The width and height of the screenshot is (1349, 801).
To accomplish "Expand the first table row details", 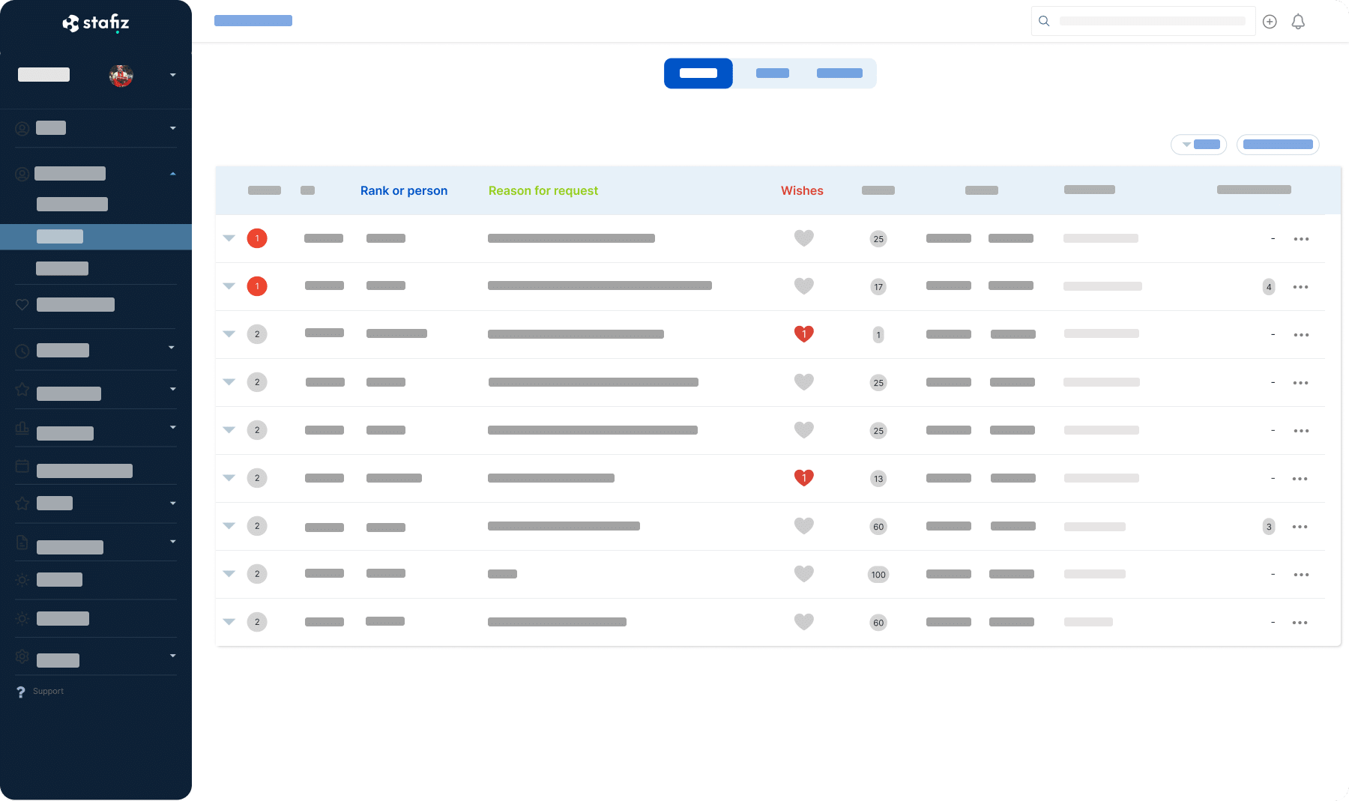I will click(x=229, y=238).
